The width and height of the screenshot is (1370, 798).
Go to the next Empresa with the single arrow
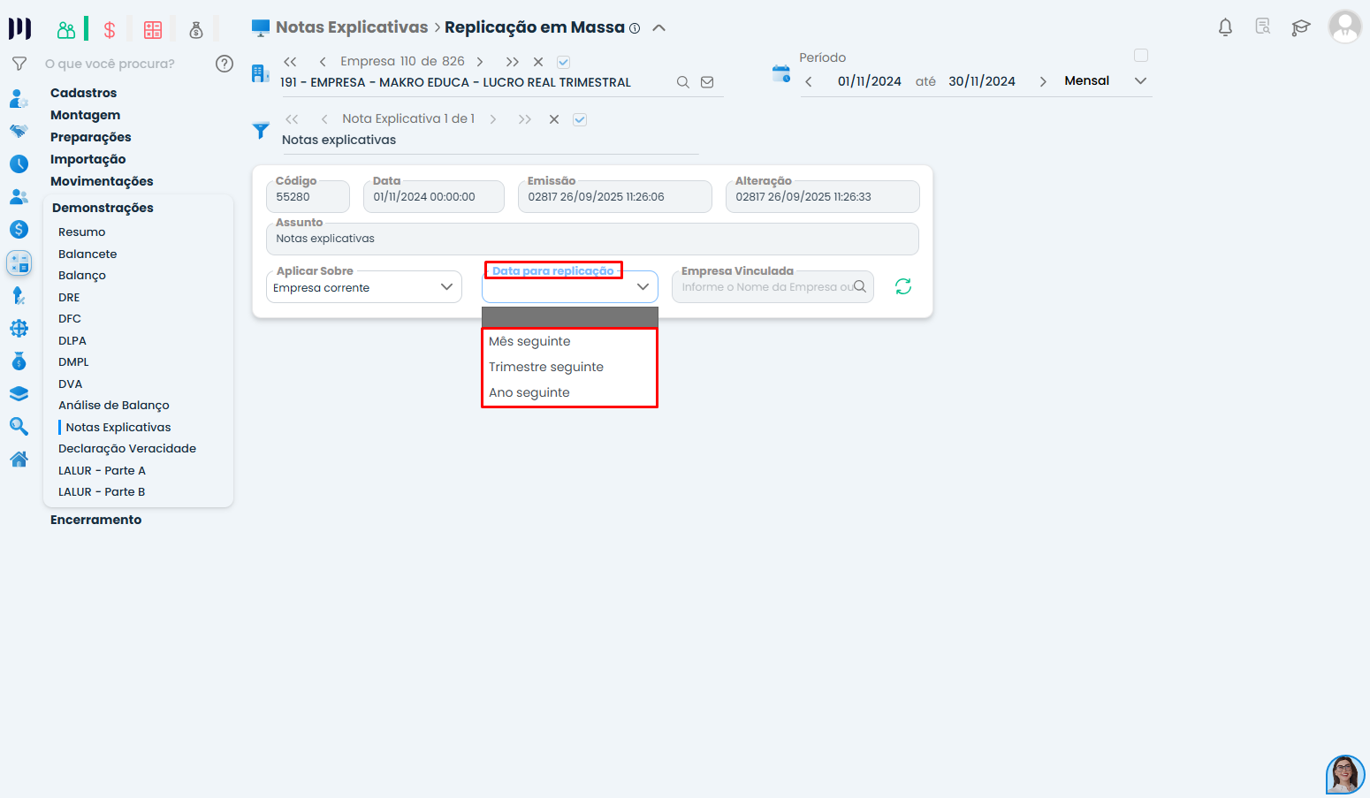point(480,62)
